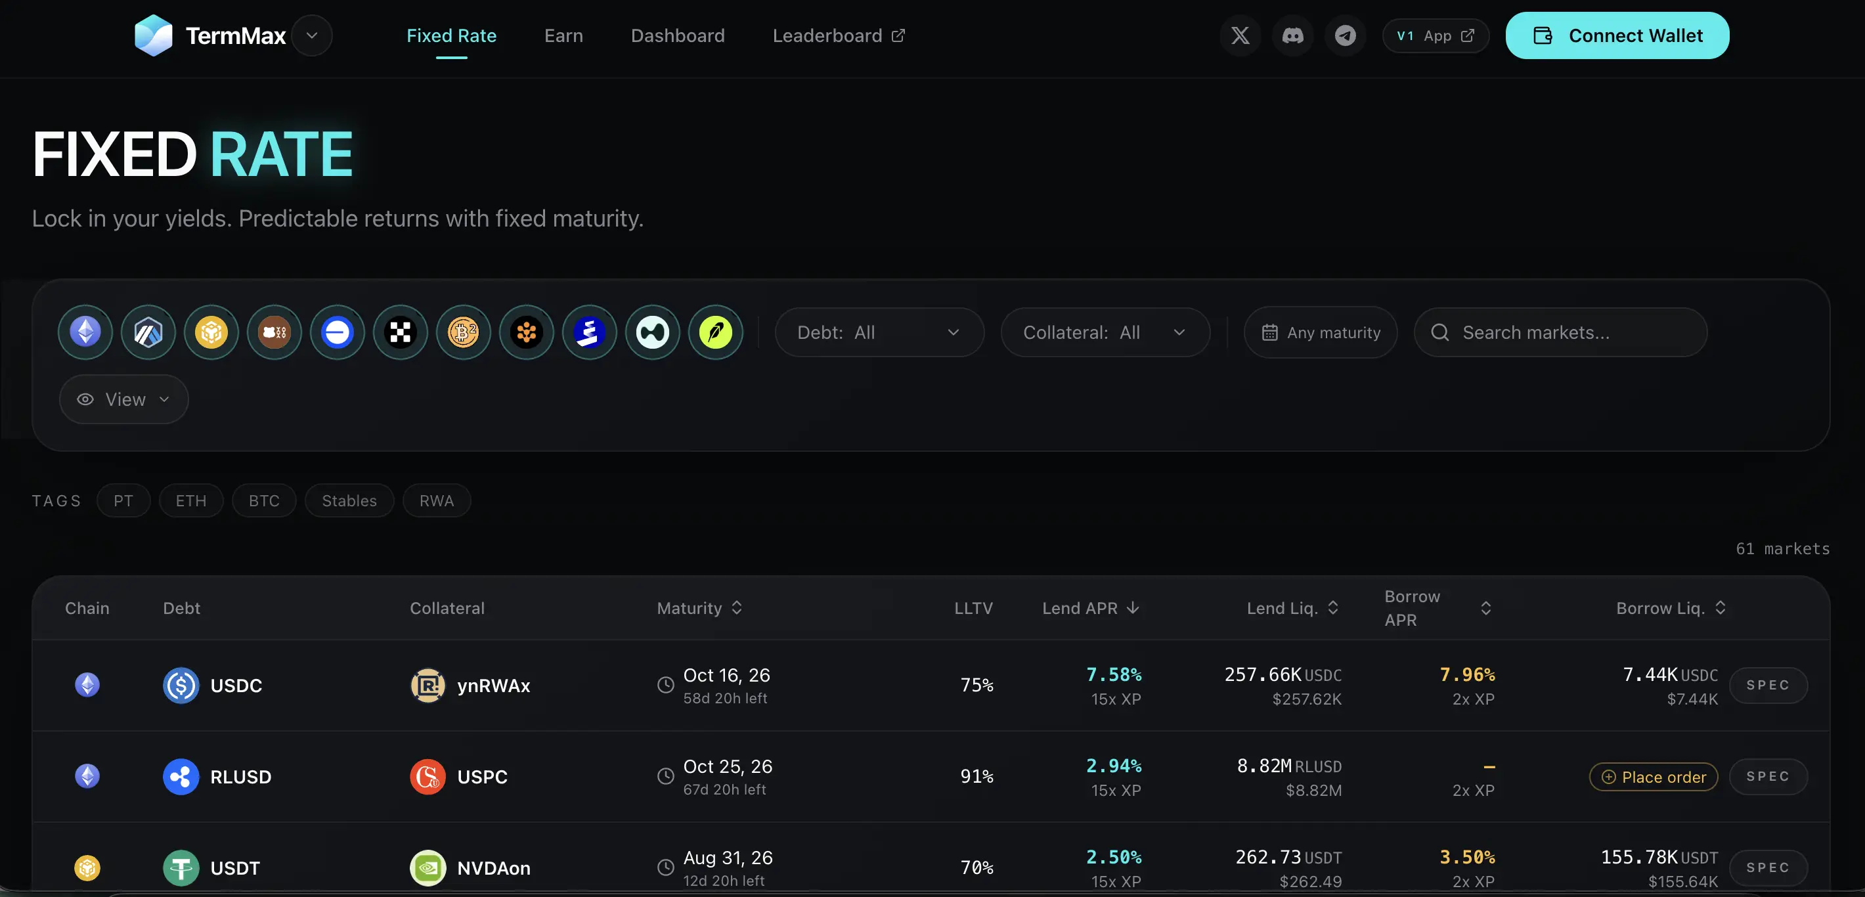
Task: Filter by the B² Network chain icon
Action: (464, 332)
